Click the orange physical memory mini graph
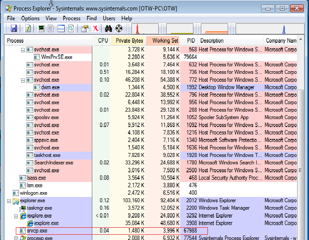This screenshot has width=309, height=240. (214, 29)
